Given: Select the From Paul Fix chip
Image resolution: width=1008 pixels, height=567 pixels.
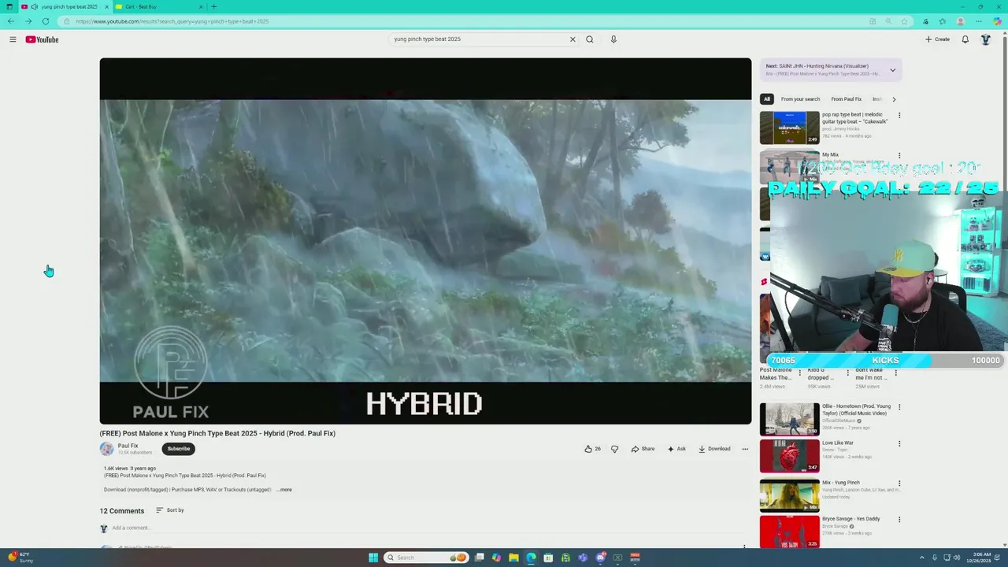Looking at the screenshot, I should coord(846,99).
